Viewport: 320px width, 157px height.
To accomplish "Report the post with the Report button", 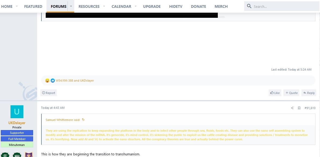I will 49,93.
